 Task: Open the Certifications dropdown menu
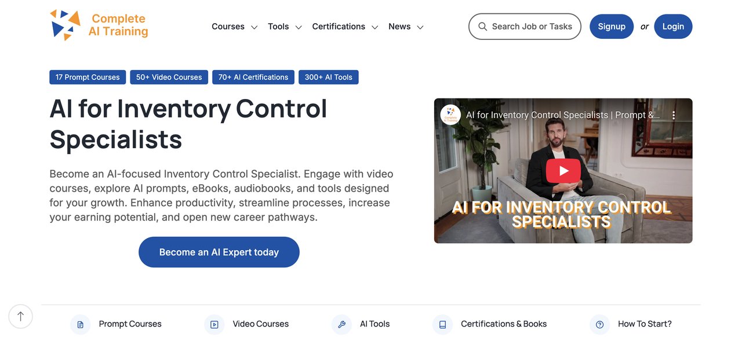click(345, 27)
